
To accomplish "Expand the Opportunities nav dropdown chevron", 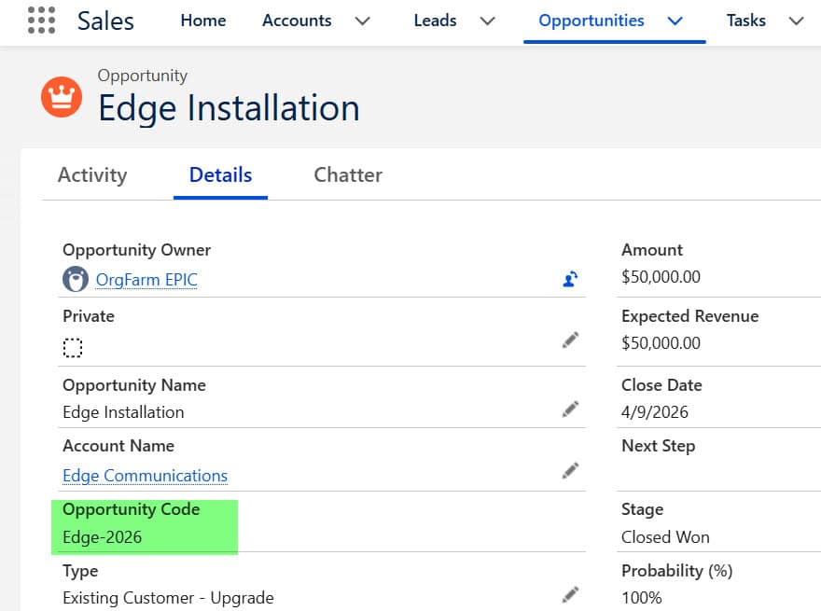I will (x=675, y=21).
